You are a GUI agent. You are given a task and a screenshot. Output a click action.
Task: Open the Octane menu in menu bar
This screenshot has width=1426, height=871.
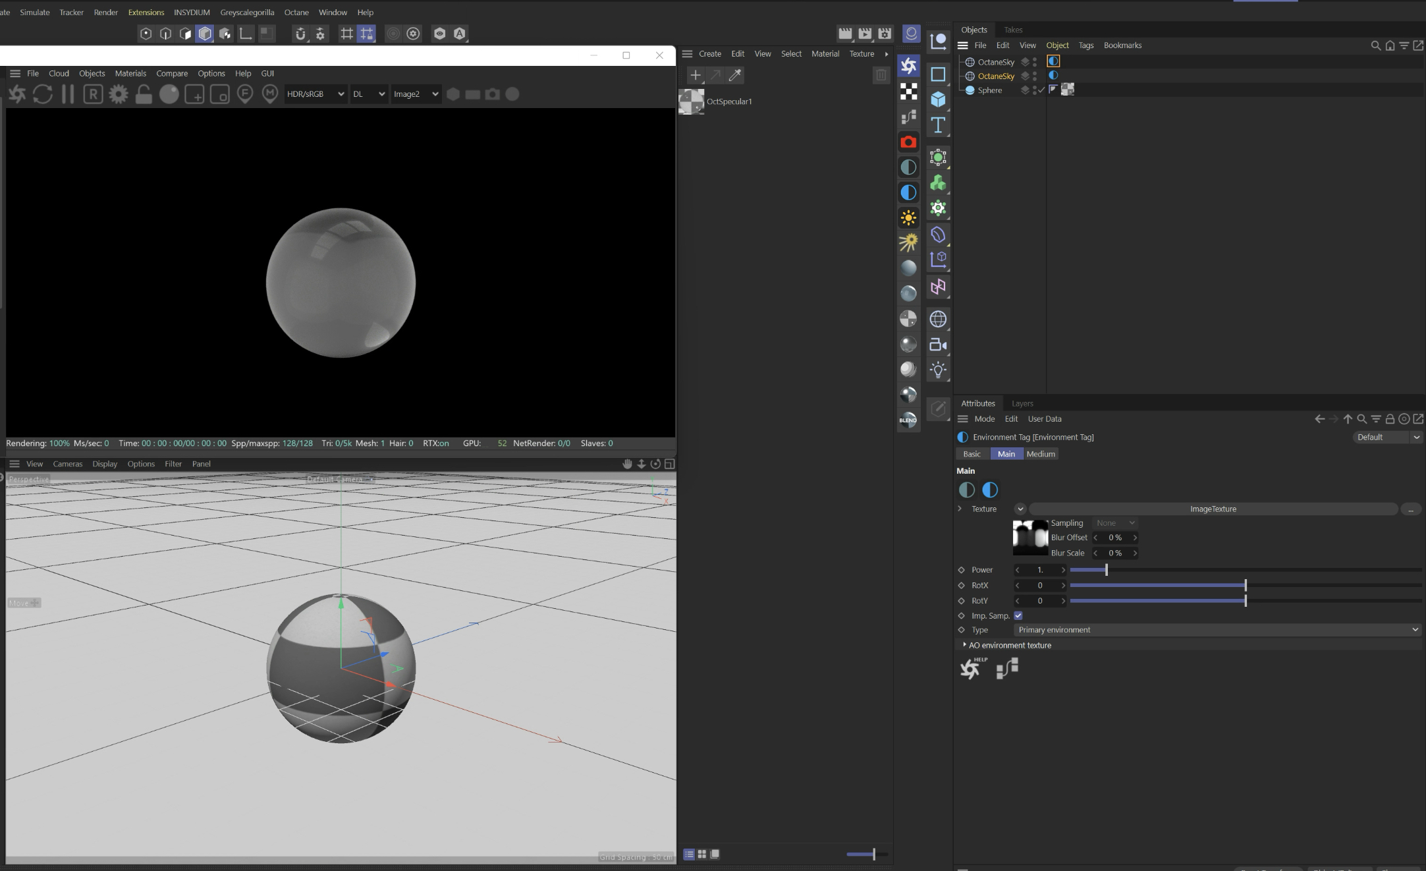[x=296, y=13]
